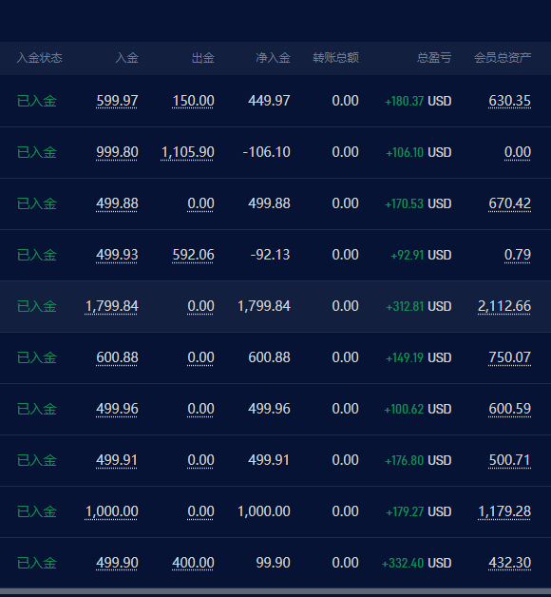Image resolution: width=551 pixels, height=597 pixels.
Task: Open member assets value 600.59
Action: [509, 410]
